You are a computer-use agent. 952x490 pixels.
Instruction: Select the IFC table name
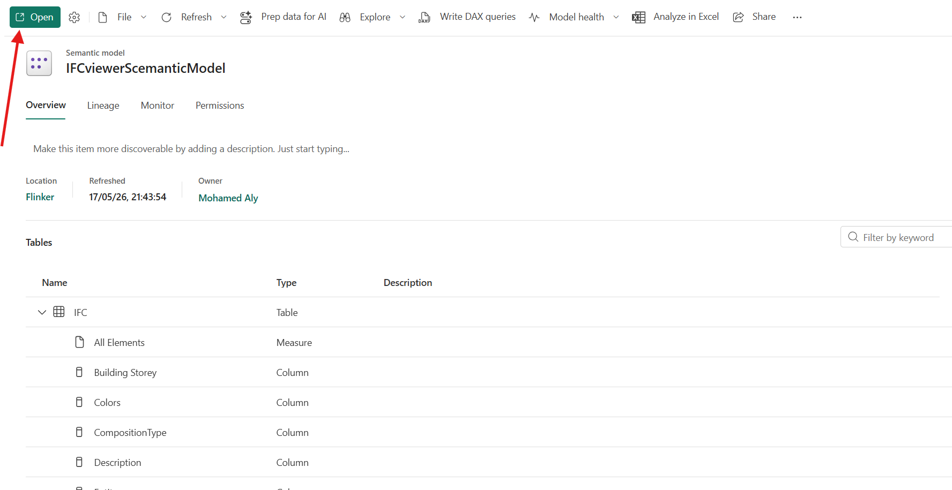[80, 313]
